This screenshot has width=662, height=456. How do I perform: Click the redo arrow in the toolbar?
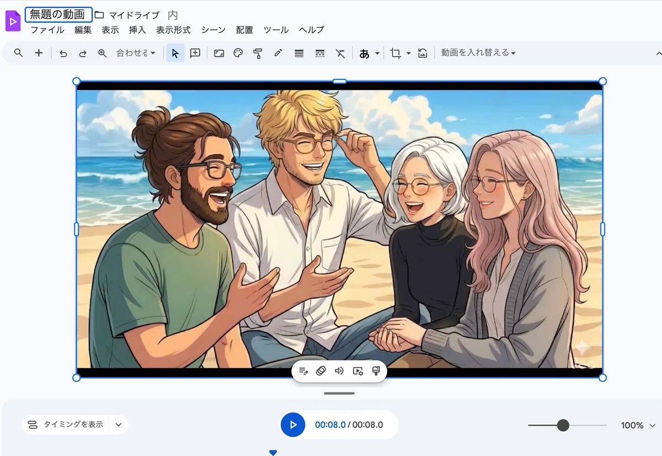(83, 54)
